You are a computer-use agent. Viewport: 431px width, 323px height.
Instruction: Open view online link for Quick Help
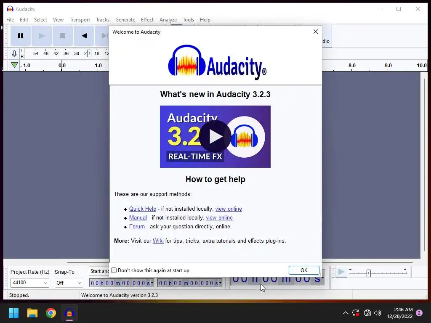tap(229, 209)
